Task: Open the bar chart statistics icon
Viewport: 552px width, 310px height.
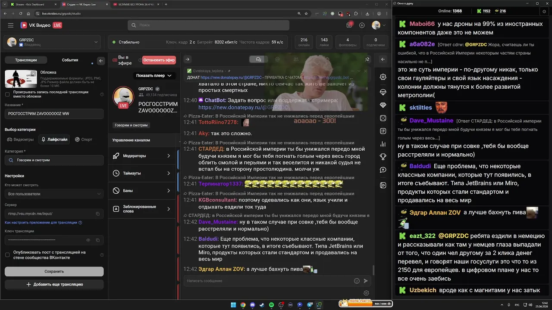Action: click(383, 144)
